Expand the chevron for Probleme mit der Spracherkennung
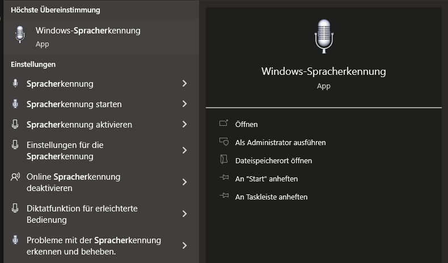This screenshot has height=263, width=448. (184, 245)
